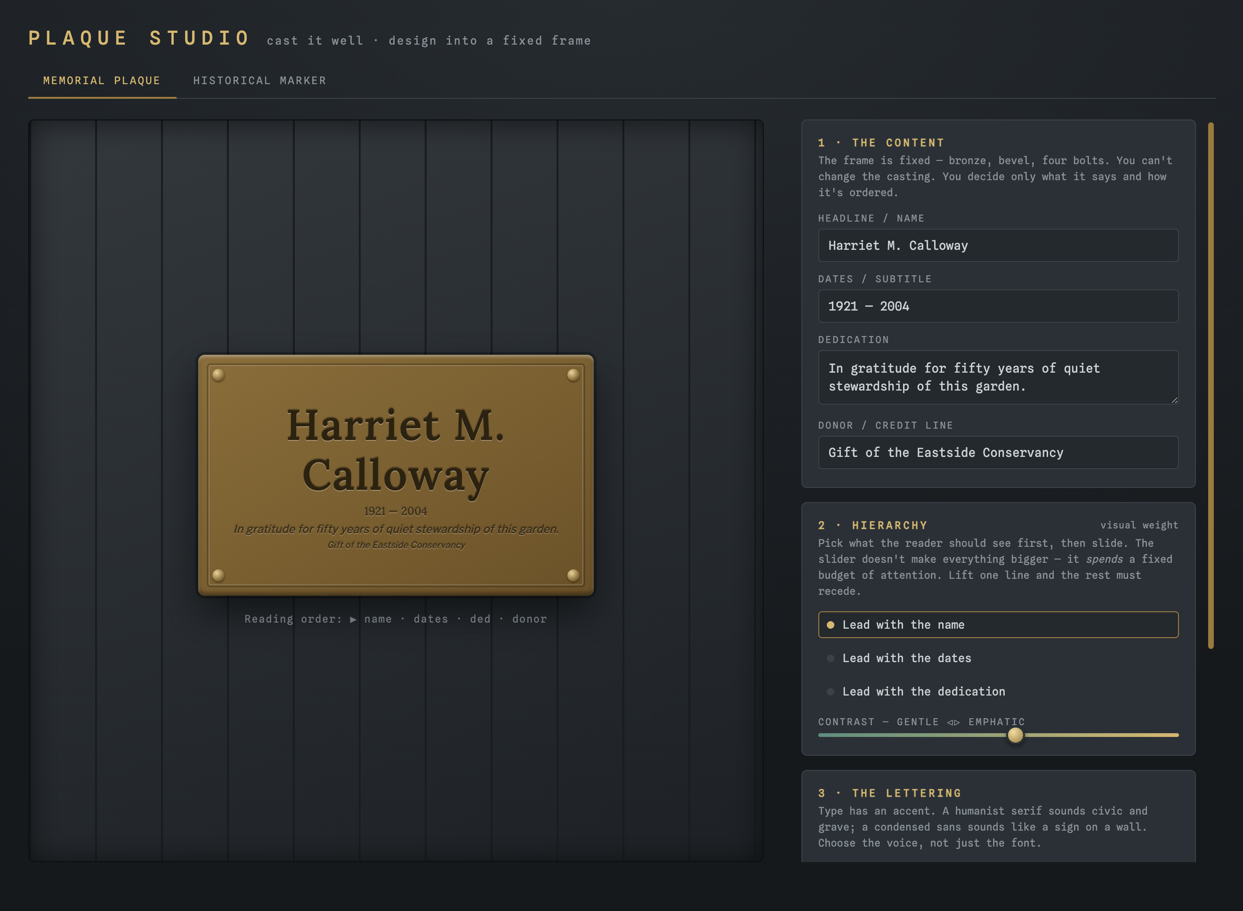Click the reading order play arrow marker
The width and height of the screenshot is (1243, 911).
pos(353,619)
